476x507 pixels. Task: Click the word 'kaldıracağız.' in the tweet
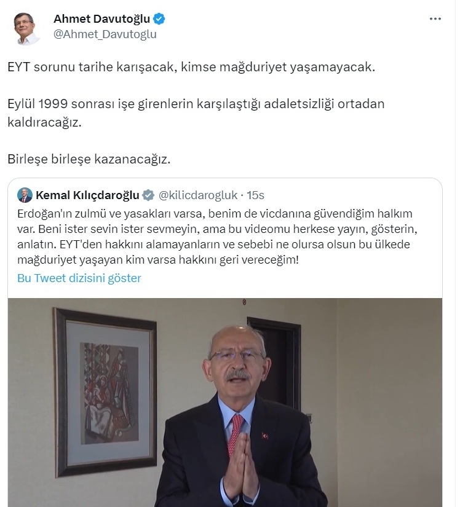click(x=45, y=122)
